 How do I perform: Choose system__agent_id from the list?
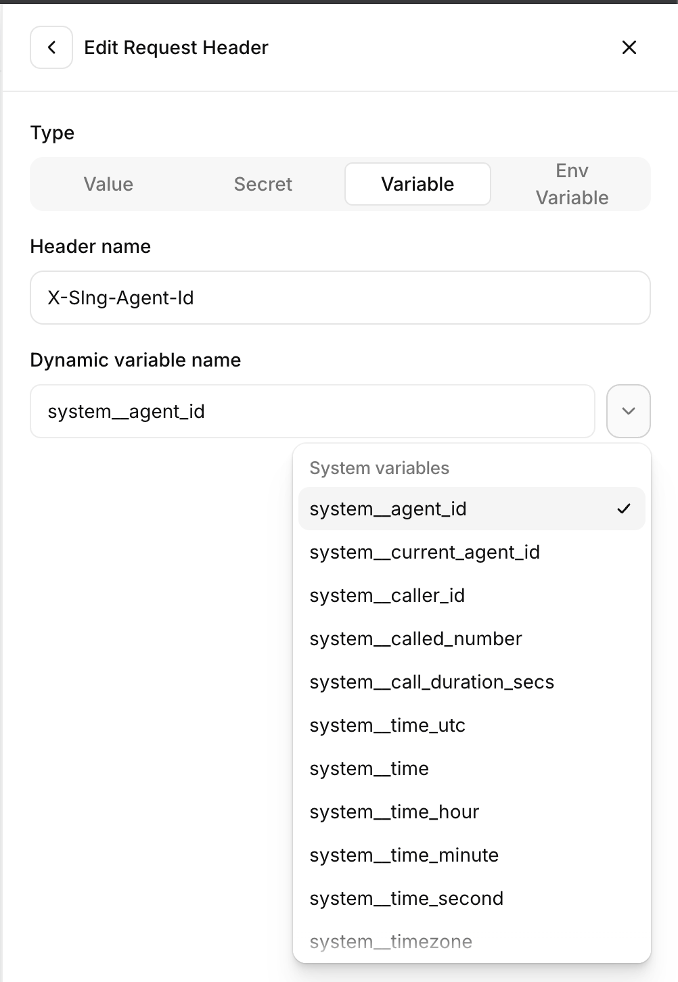[x=472, y=509]
